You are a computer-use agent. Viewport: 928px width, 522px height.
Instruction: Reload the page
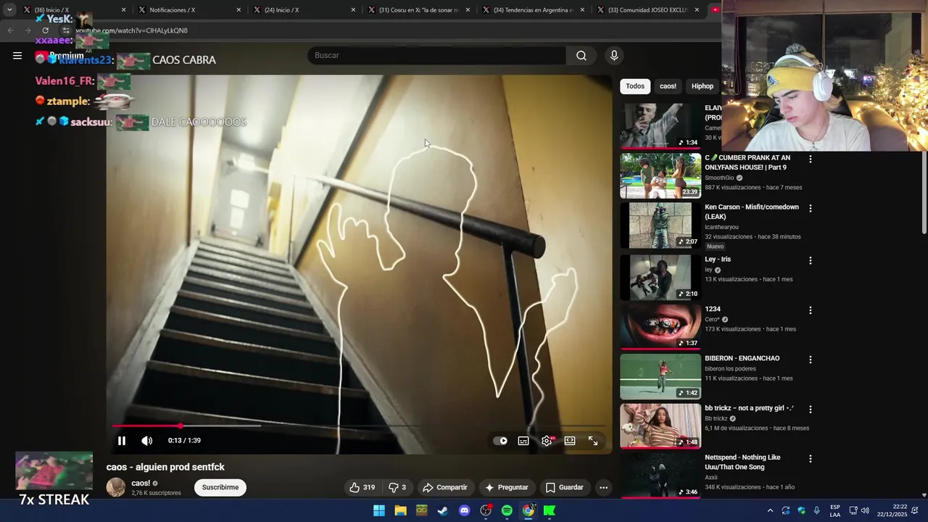point(45,30)
